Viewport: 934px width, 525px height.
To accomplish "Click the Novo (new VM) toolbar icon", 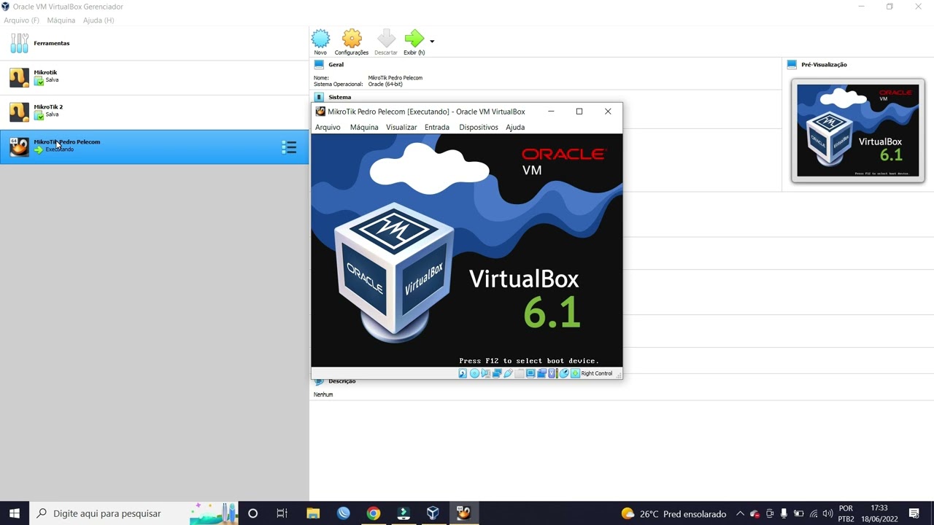I will (x=320, y=39).
